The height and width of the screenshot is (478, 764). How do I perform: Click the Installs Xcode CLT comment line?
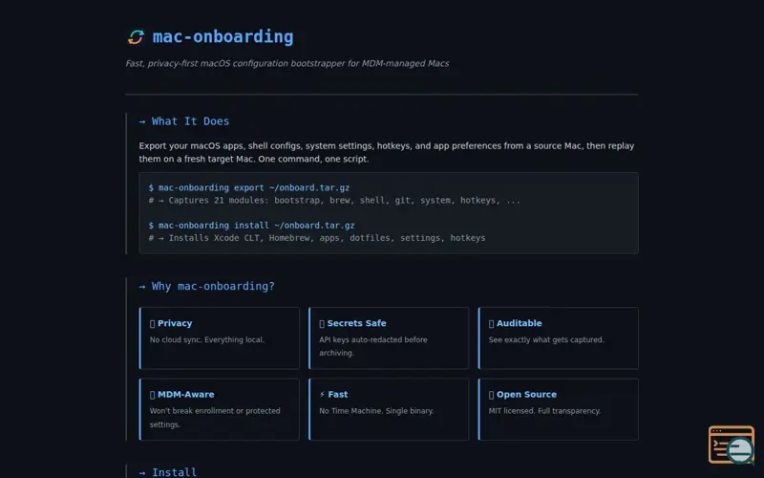[317, 238]
